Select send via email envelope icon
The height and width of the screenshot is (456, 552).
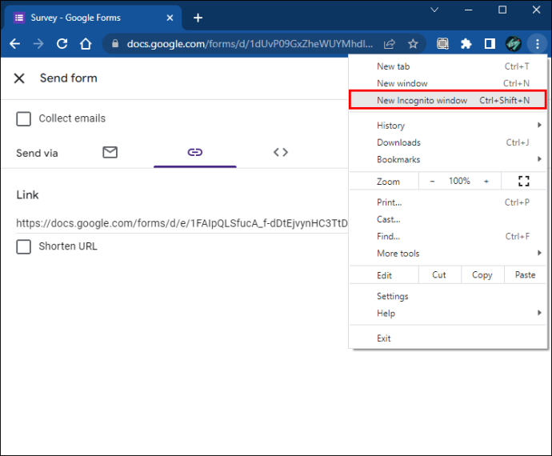[110, 152]
